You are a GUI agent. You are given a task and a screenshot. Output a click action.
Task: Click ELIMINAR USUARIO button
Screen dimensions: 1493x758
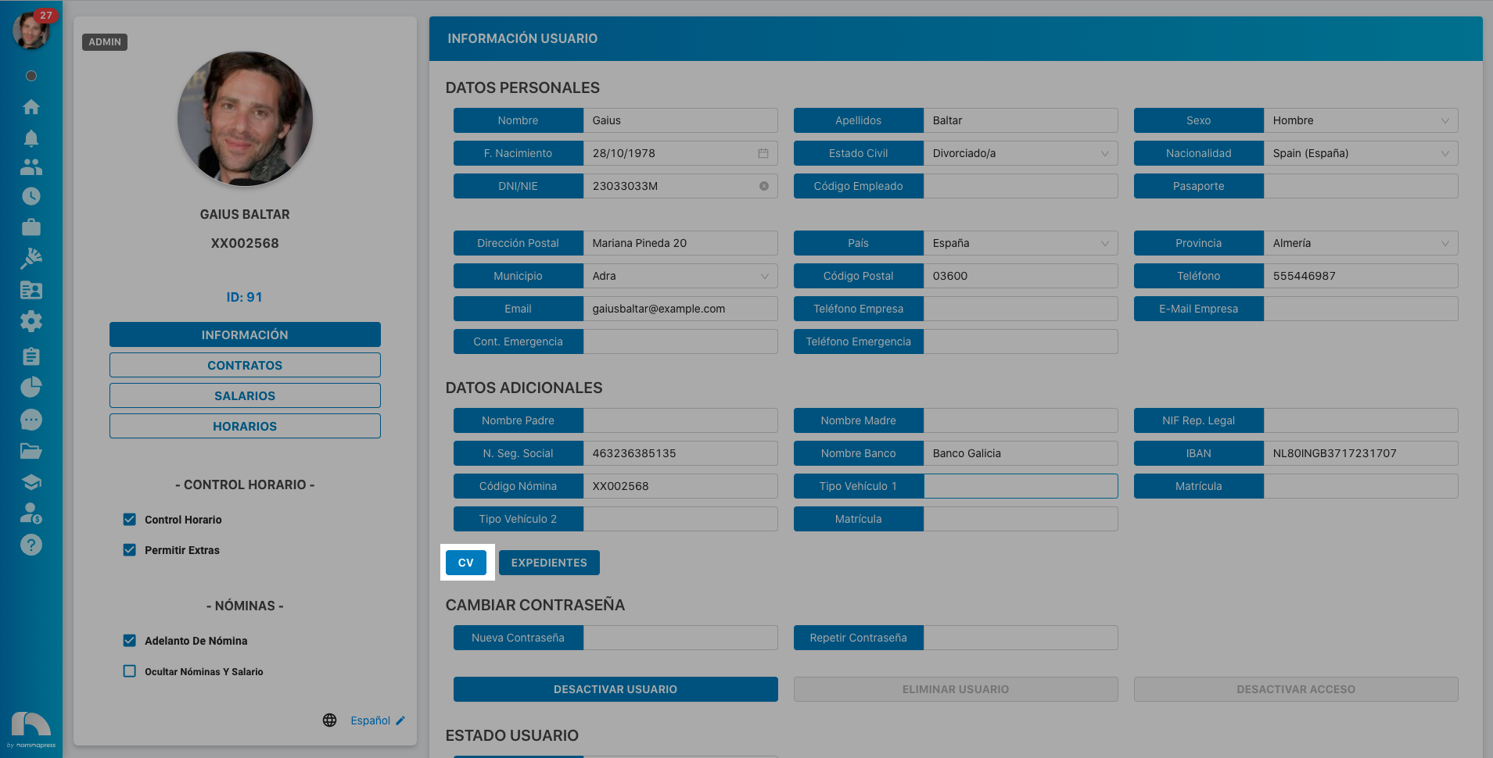pos(956,689)
